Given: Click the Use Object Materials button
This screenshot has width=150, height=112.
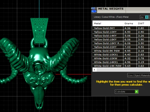Looking at the screenshot, I should click(139, 75).
